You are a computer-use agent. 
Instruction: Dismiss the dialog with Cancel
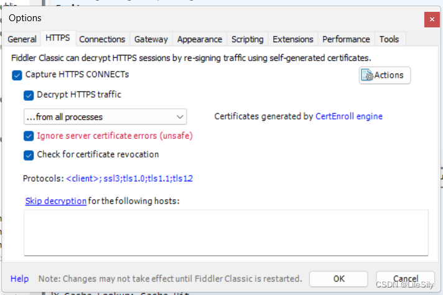(406, 279)
